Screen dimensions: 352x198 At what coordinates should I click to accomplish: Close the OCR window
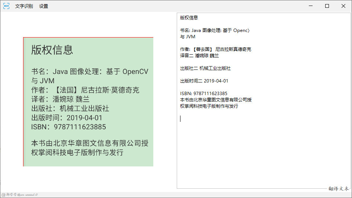[x=343, y=6]
